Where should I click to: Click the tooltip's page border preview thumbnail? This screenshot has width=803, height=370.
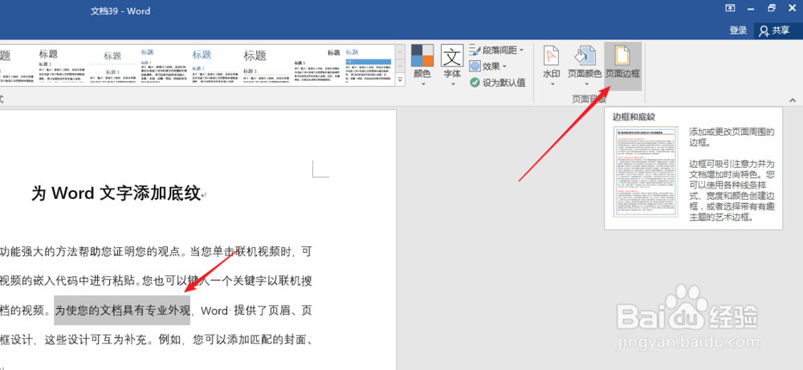point(646,172)
